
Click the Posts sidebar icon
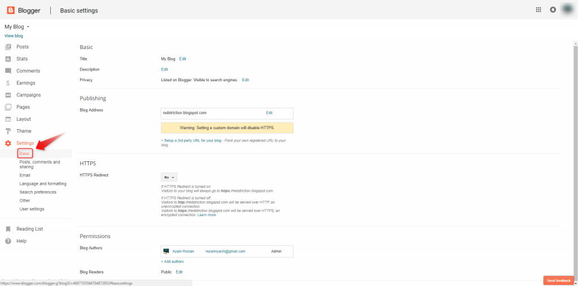pyautogui.click(x=8, y=47)
